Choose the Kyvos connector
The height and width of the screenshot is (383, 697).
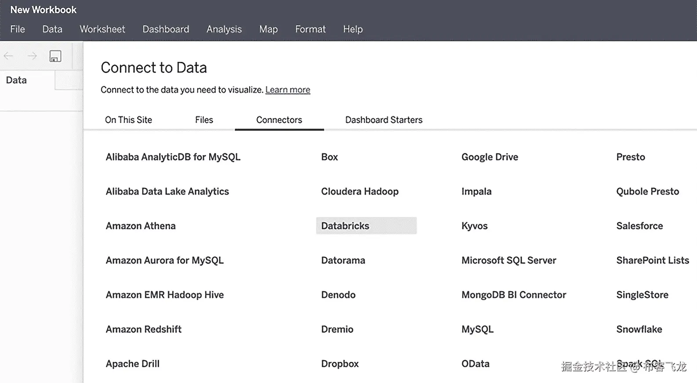[475, 226]
